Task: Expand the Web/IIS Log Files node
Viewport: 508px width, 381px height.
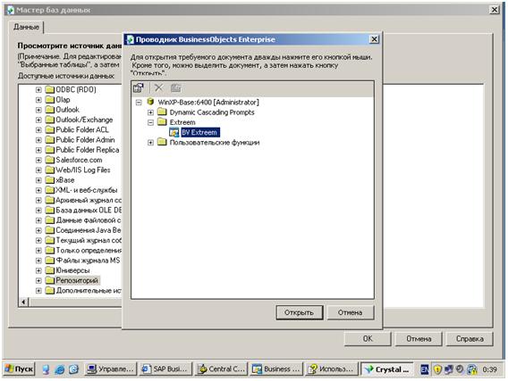Action: click(x=38, y=170)
